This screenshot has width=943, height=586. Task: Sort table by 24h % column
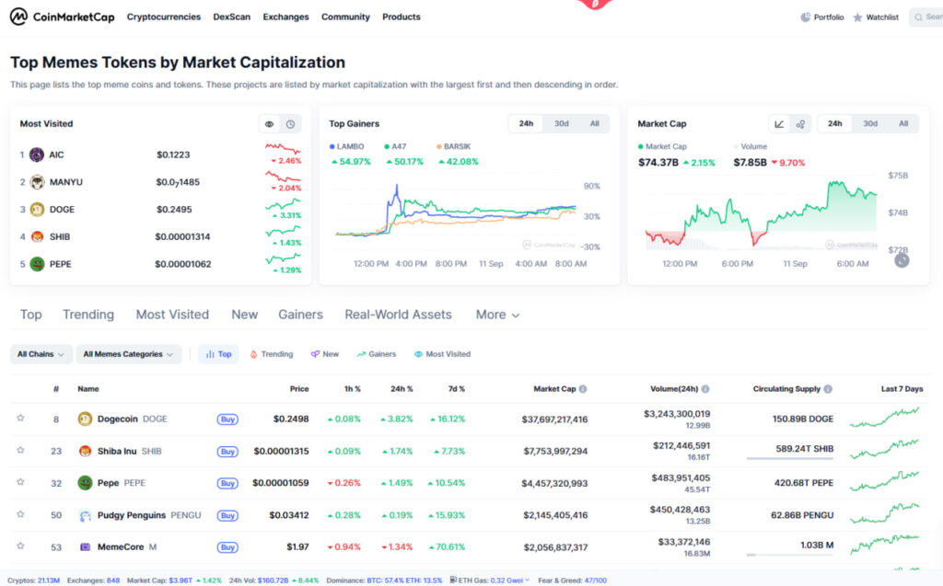[402, 389]
